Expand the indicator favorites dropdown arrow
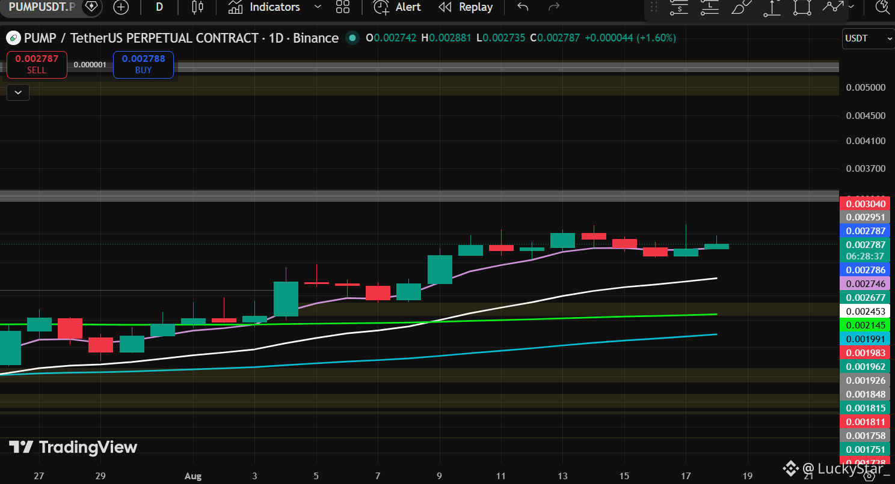Image resolution: width=895 pixels, height=484 pixels. (318, 7)
